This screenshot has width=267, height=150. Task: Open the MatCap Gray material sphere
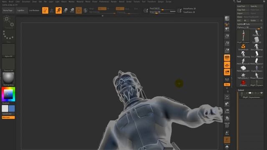point(8,79)
